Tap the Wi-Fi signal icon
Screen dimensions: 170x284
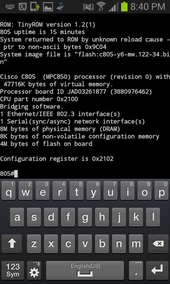click(101, 7)
